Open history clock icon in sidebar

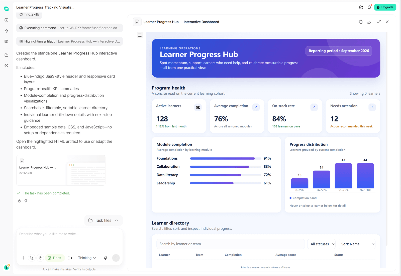pos(7,65)
